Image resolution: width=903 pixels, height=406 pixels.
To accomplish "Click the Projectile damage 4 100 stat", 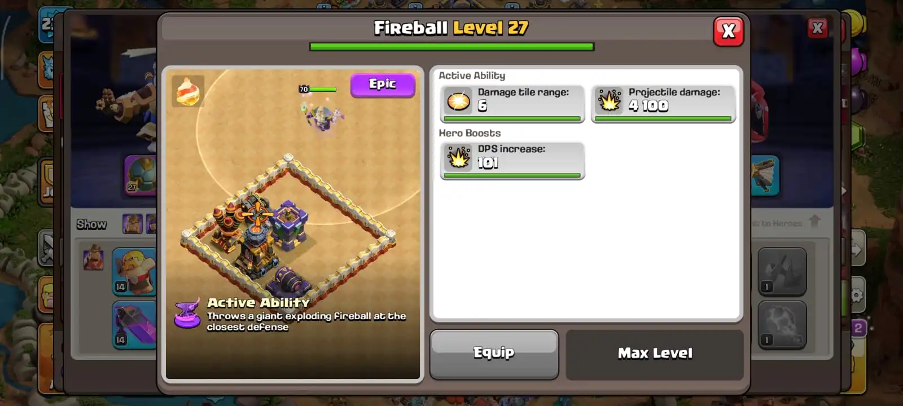I will tap(663, 104).
